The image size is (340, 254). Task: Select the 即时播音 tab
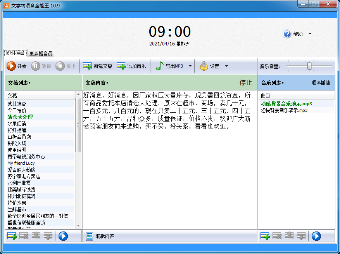(x=15, y=53)
